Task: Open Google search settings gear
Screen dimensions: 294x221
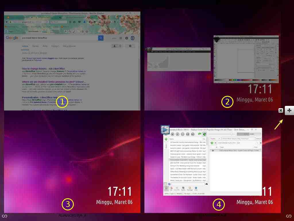Action: point(130,46)
